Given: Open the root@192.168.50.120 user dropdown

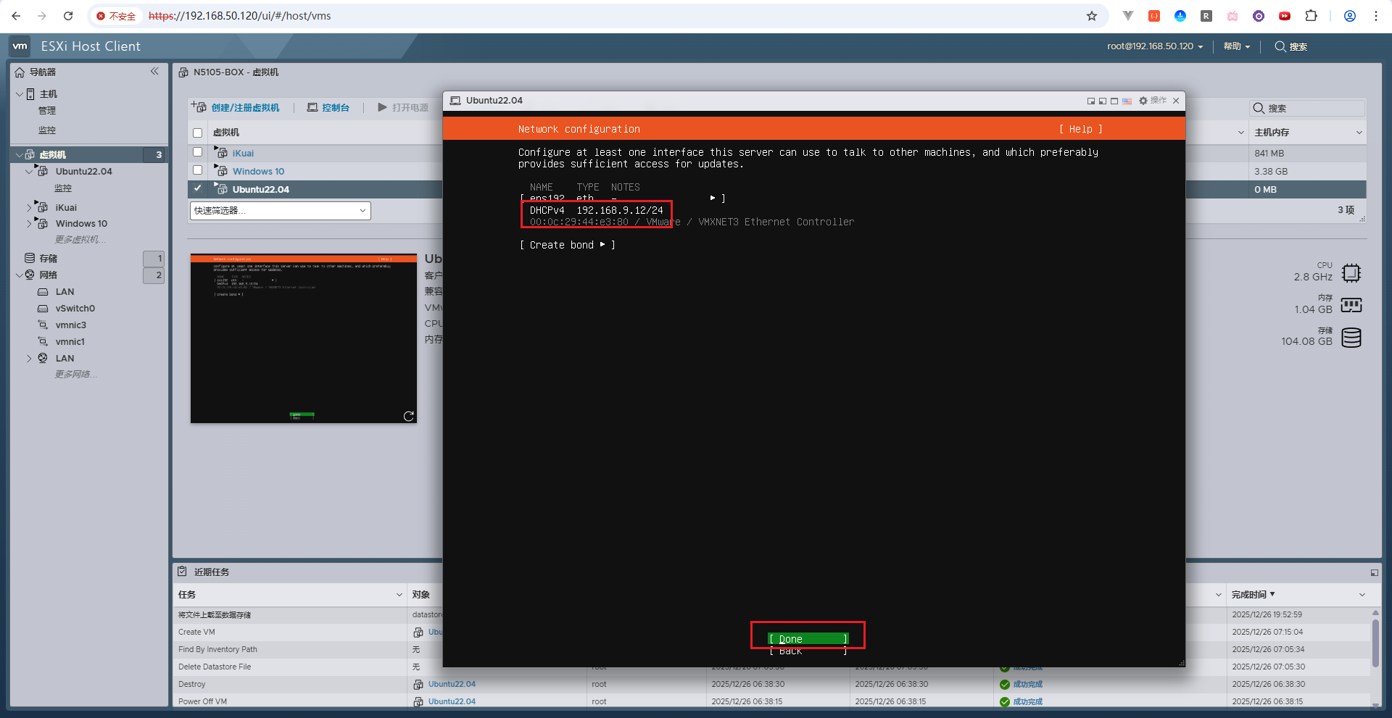Looking at the screenshot, I should 1154,46.
